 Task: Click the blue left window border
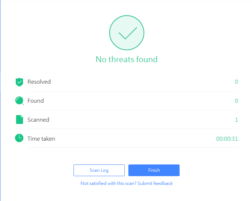coord(0,100)
